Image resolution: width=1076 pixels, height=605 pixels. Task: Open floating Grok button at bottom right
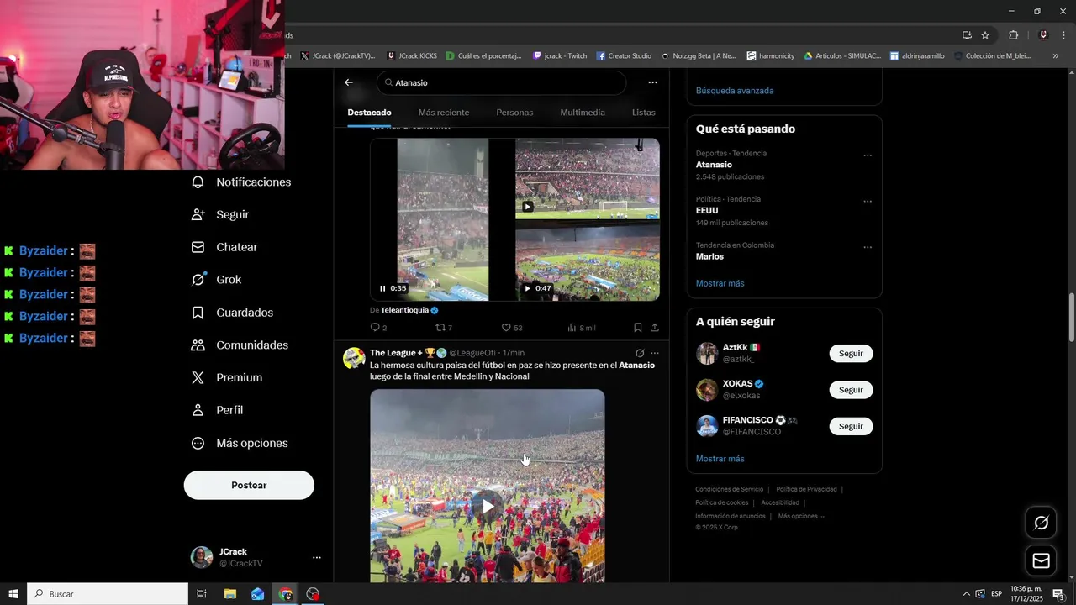tap(1041, 523)
